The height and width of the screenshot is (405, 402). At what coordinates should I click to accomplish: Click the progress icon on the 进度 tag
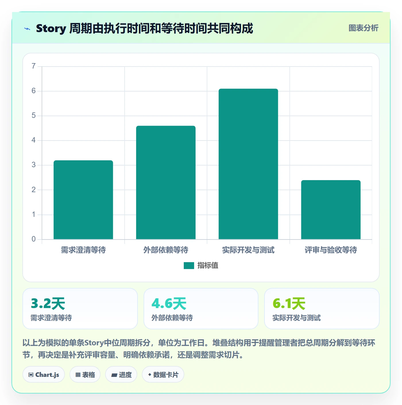point(114,375)
